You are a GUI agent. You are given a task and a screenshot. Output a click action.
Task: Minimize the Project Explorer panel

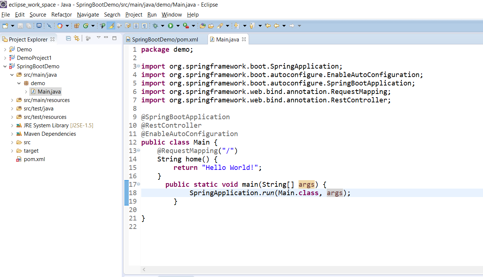click(x=106, y=37)
